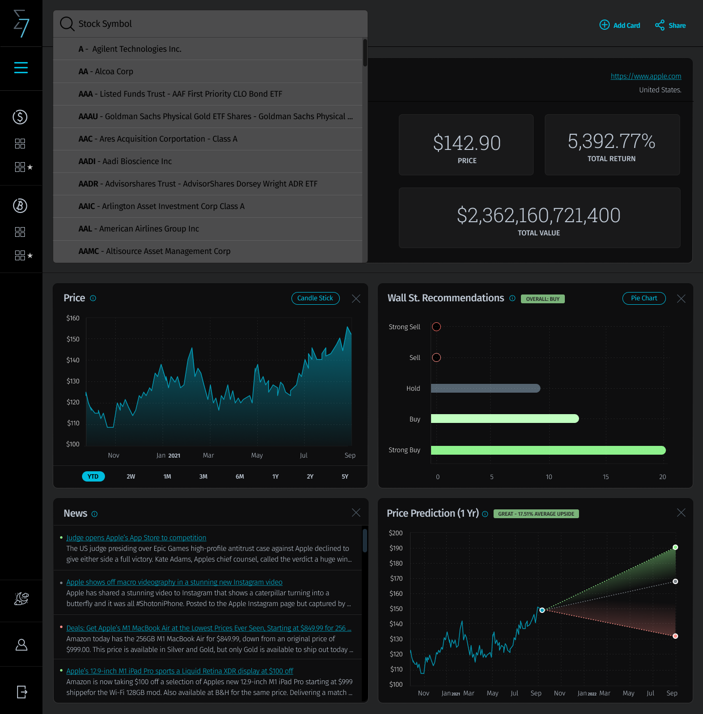Close the Price card
This screenshot has height=714, width=703.
[x=356, y=298]
